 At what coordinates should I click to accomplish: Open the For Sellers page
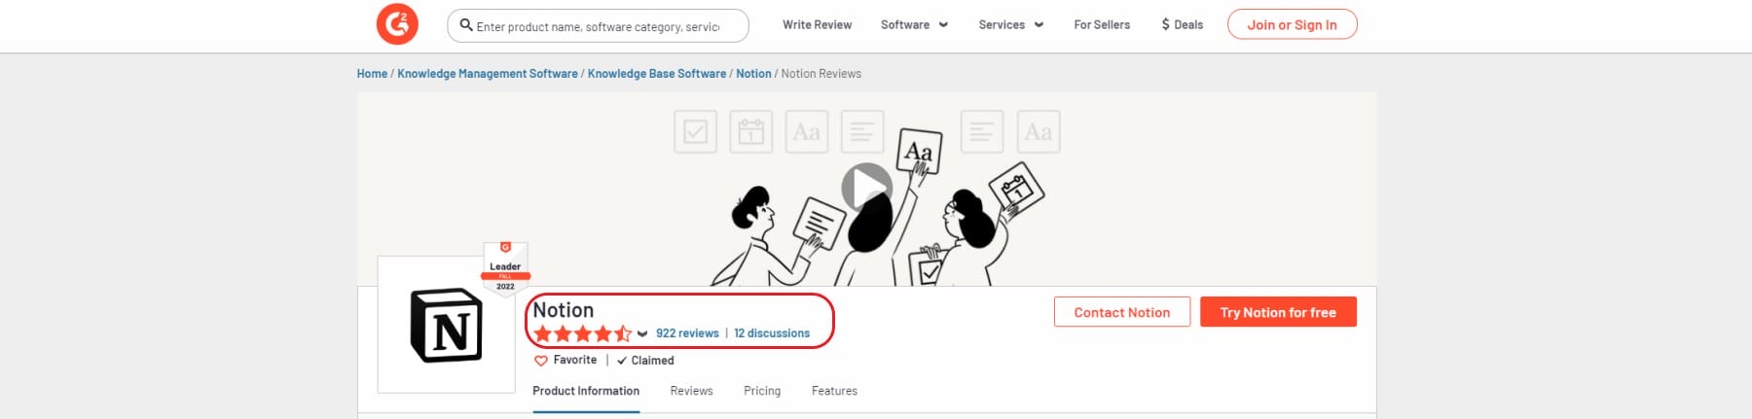coord(1102,24)
